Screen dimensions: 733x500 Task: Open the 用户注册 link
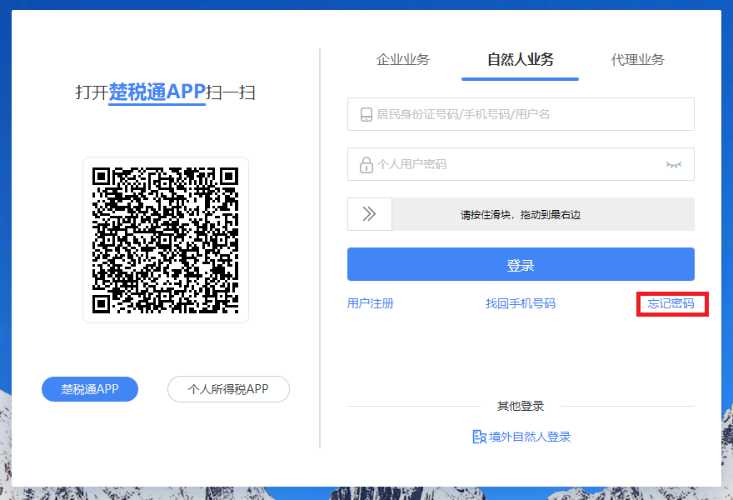click(x=370, y=303)
